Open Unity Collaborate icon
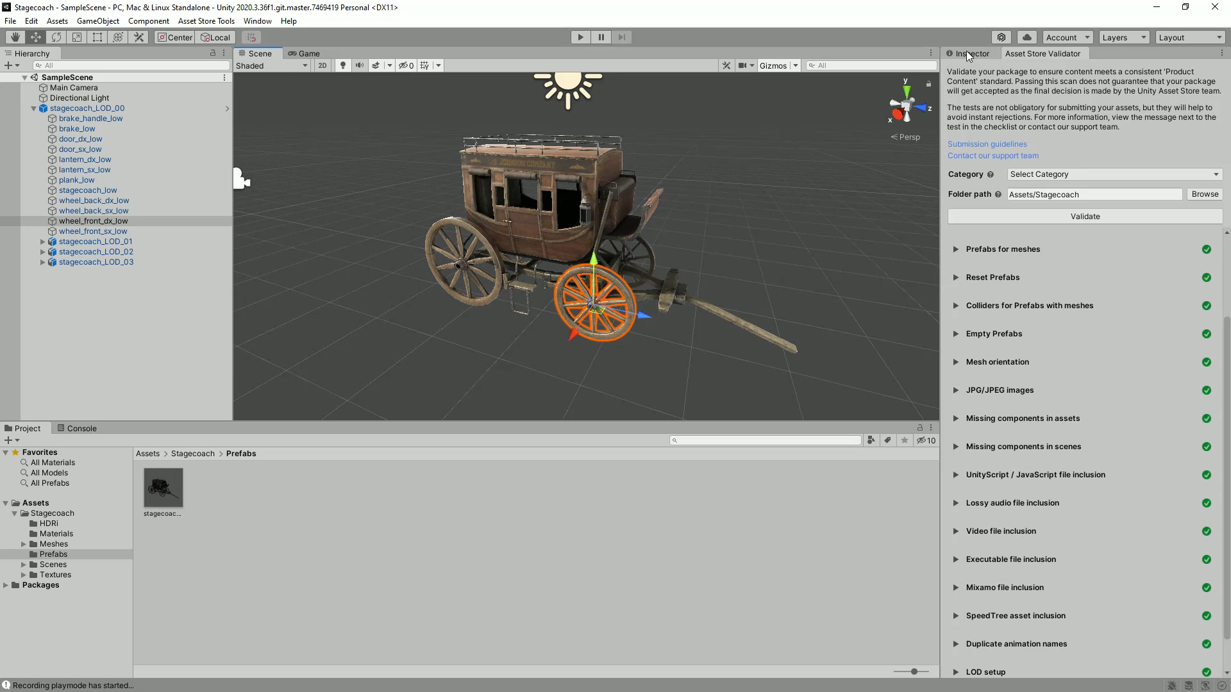This screenshot has height=692, width=1231. pos(1001,37)
